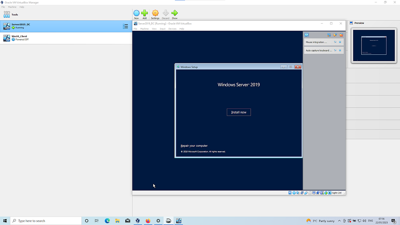This screenshot has height=225, width=400.
Task: Switch to VirtualBox cube icon in taskbar
Action: [x=138, y=221]
